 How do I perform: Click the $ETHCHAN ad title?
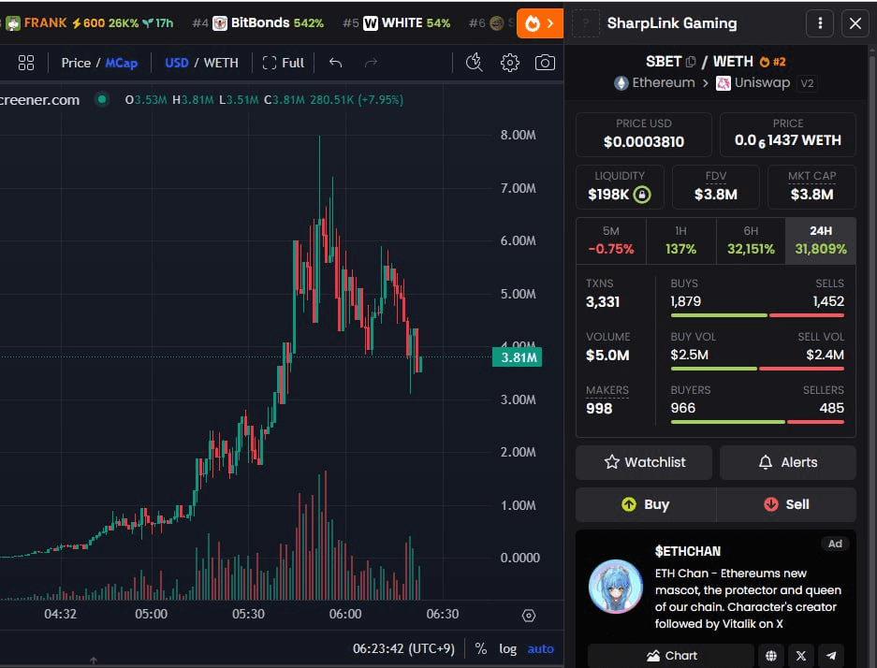[687, 552]
